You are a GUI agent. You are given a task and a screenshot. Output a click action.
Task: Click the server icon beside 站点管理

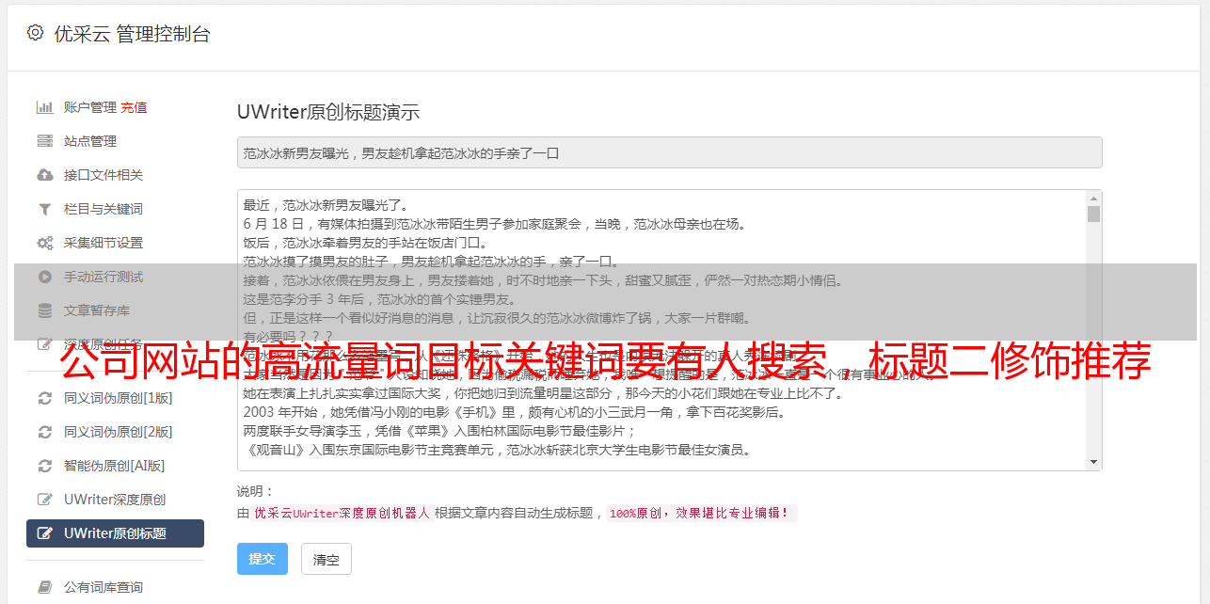pyautogui.click(x=44, y=141)
